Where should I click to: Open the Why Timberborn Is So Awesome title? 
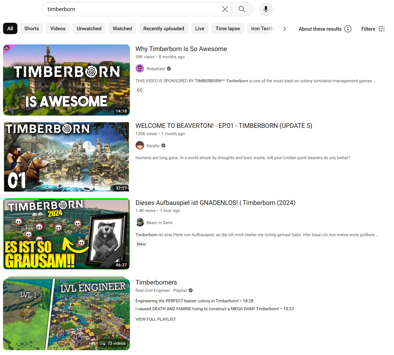[181, 49]
